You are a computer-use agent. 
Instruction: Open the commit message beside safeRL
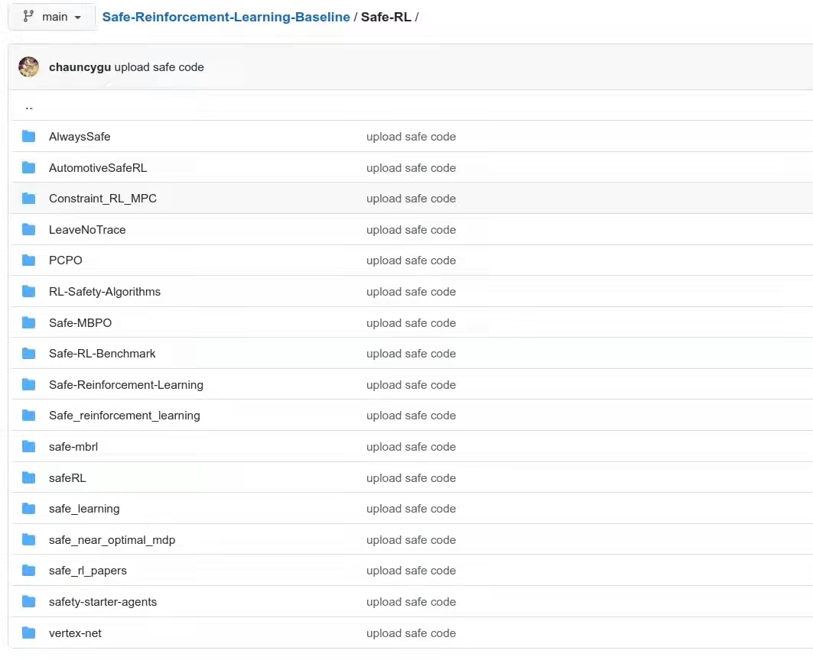pos(411,478)
